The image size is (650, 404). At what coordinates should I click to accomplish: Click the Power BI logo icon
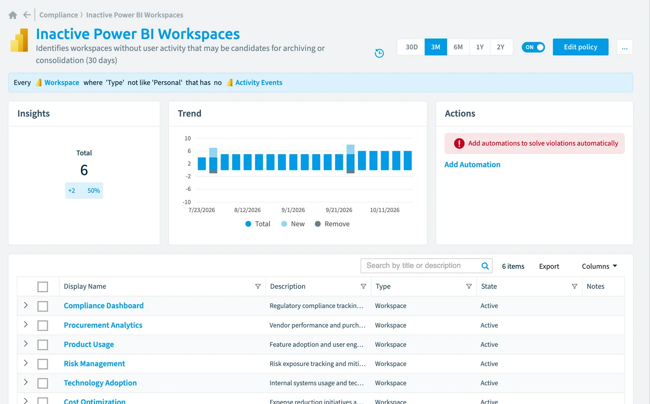click(19, 40)
